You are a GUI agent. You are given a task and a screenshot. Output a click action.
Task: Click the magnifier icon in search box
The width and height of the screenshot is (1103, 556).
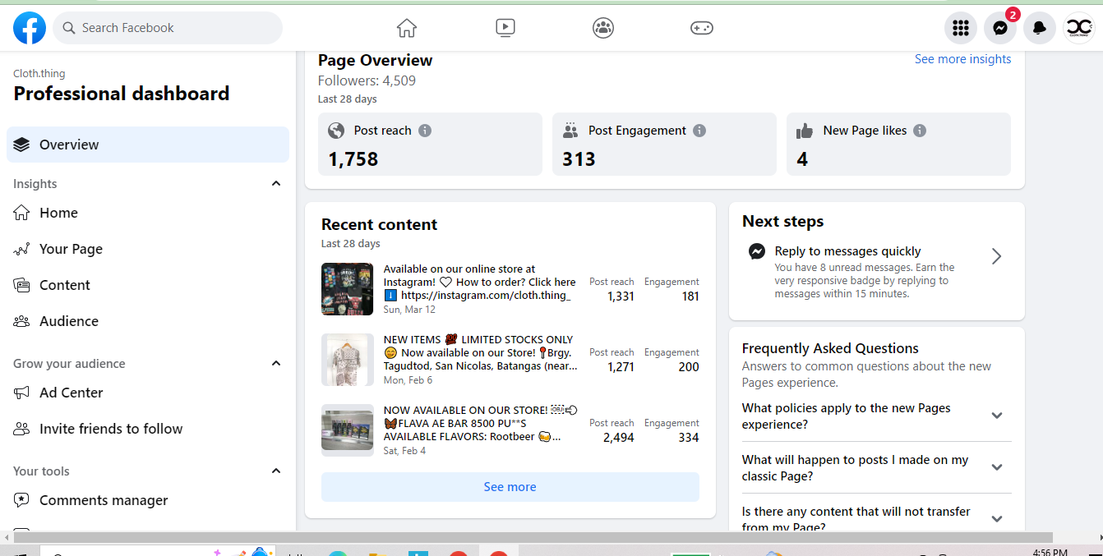(69, 28)
